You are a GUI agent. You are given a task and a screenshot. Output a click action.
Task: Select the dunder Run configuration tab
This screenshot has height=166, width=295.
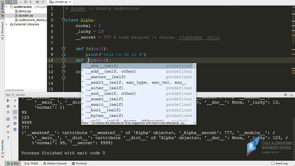[18, 95]
